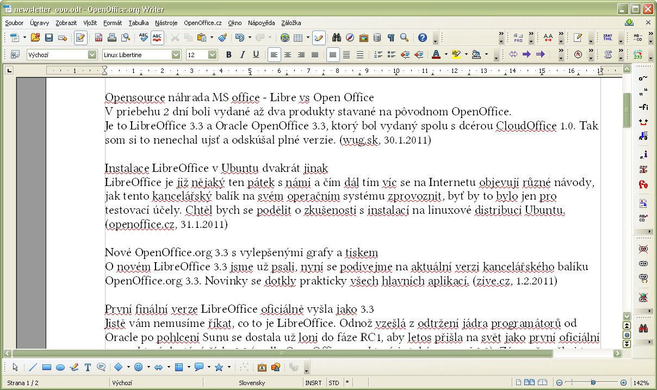Toggle bullets list on/off
Image resolution: width=657 pixels, height=390 pixels.
click(392, 54)
